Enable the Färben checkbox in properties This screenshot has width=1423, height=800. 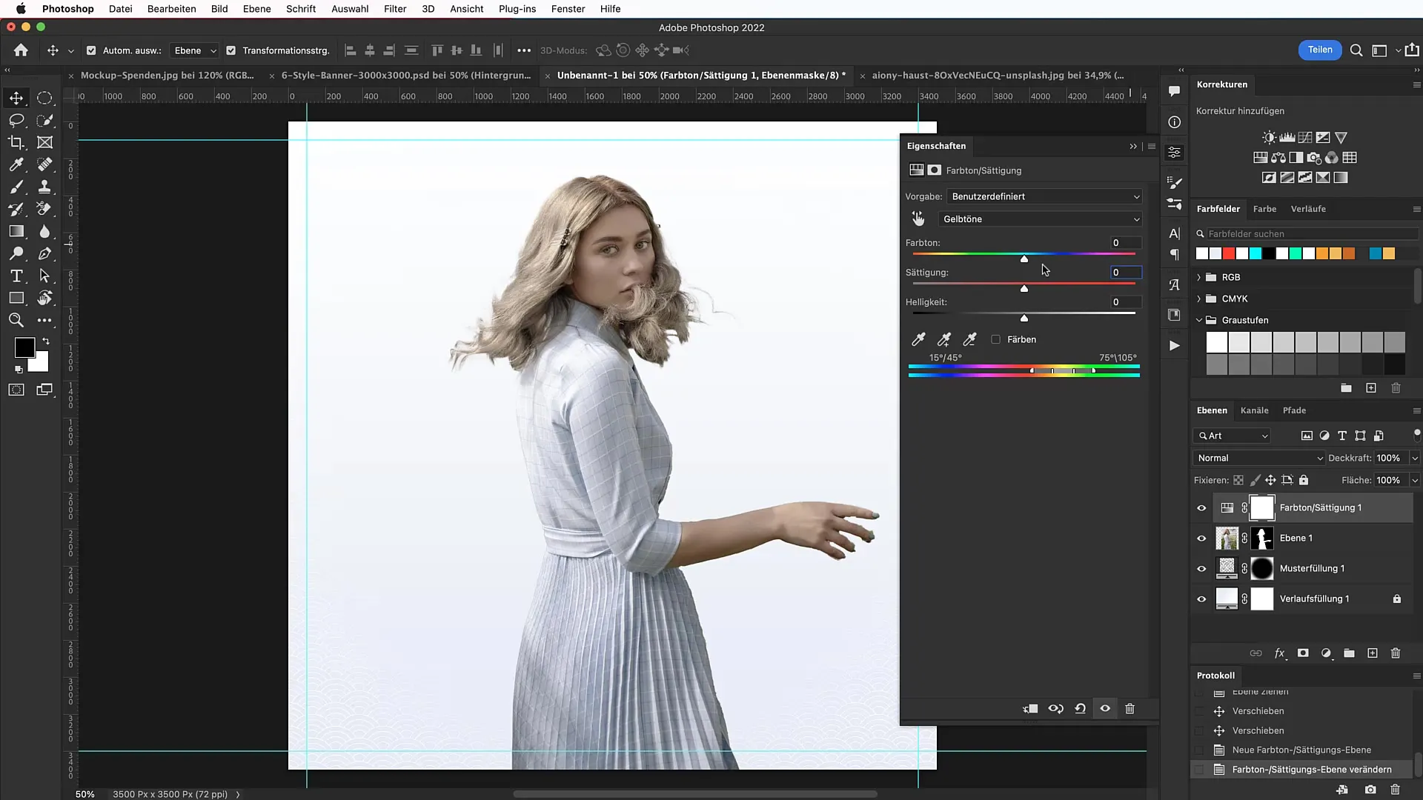tap(996, 339)
